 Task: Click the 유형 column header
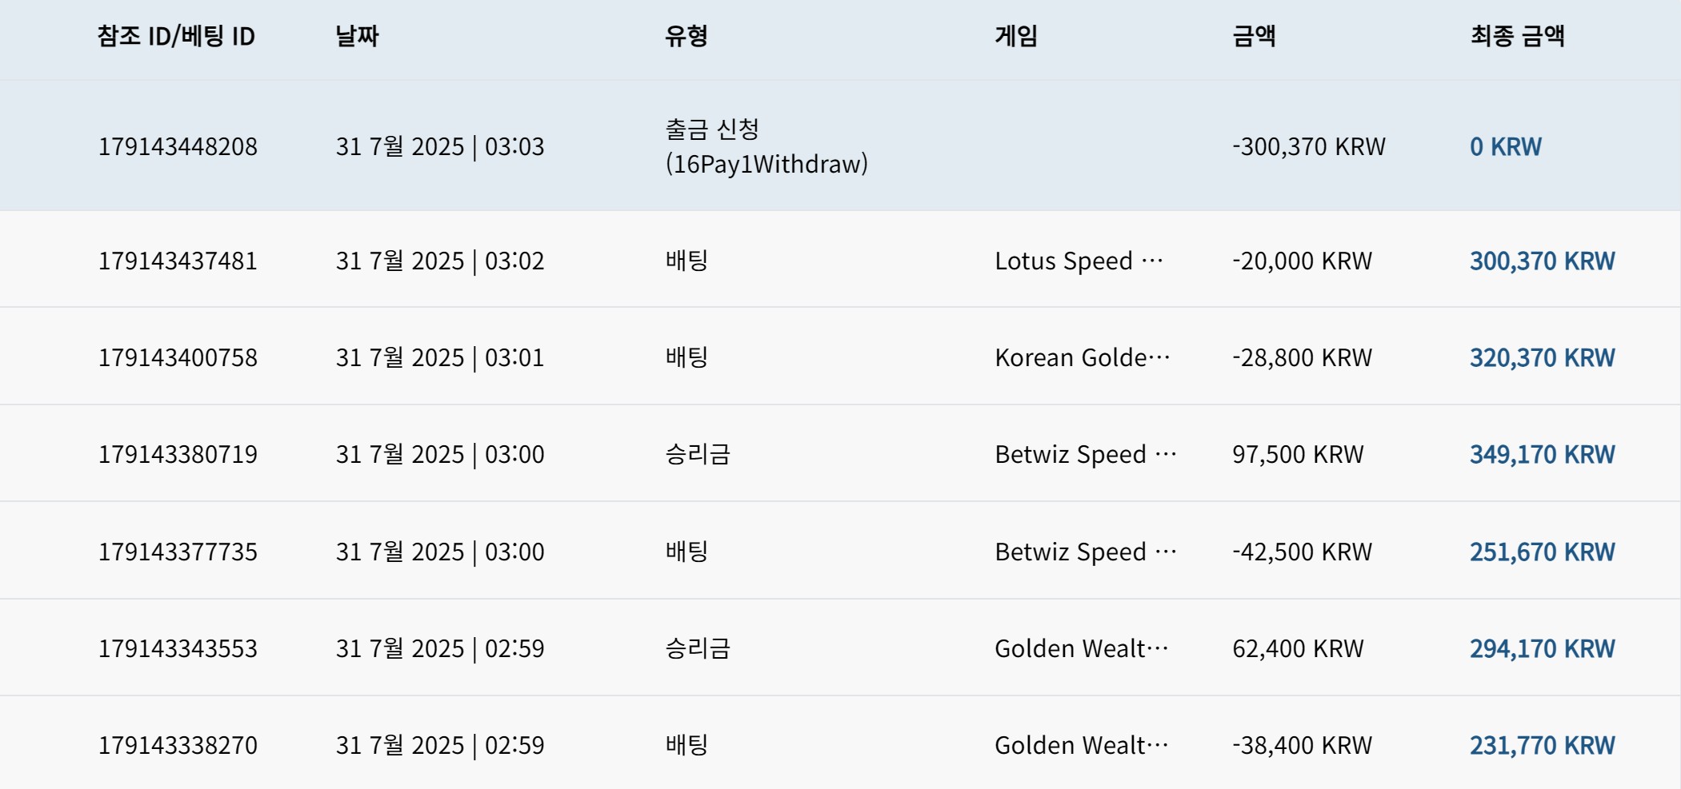(686, 36)
